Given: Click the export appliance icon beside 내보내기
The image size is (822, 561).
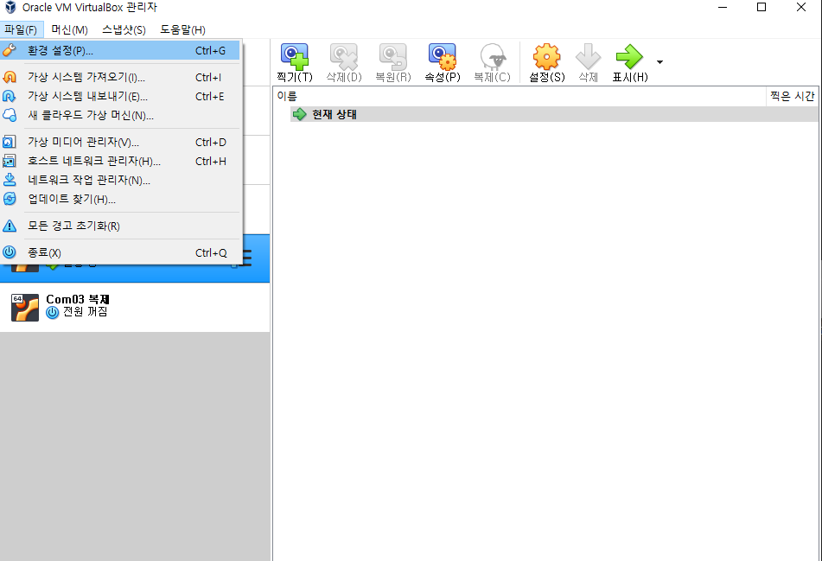Looking at the screenshot, I should click(10, 96).
